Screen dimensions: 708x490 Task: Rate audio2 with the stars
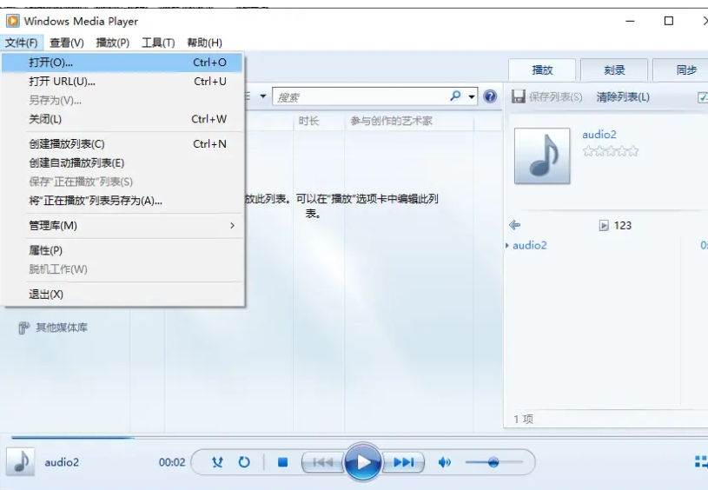611,151
